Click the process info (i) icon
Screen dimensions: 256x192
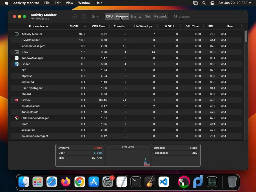click(84, 16)
